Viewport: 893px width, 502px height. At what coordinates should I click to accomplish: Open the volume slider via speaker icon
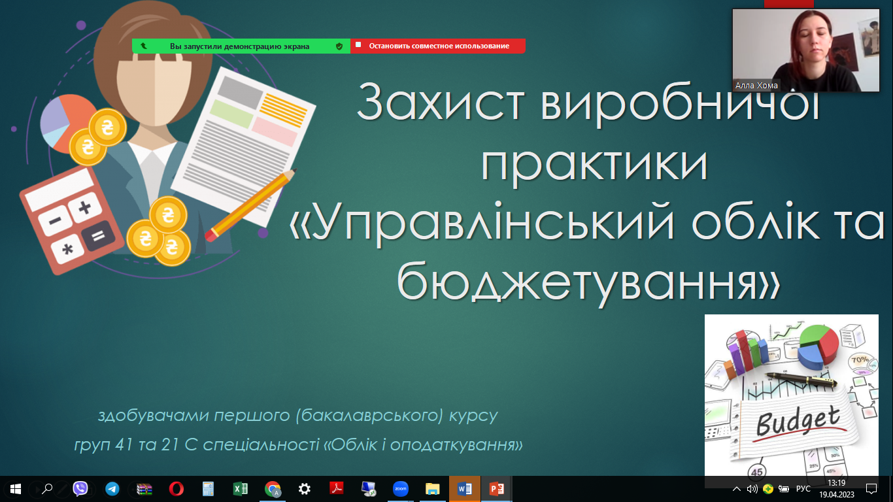coord(753,488)
